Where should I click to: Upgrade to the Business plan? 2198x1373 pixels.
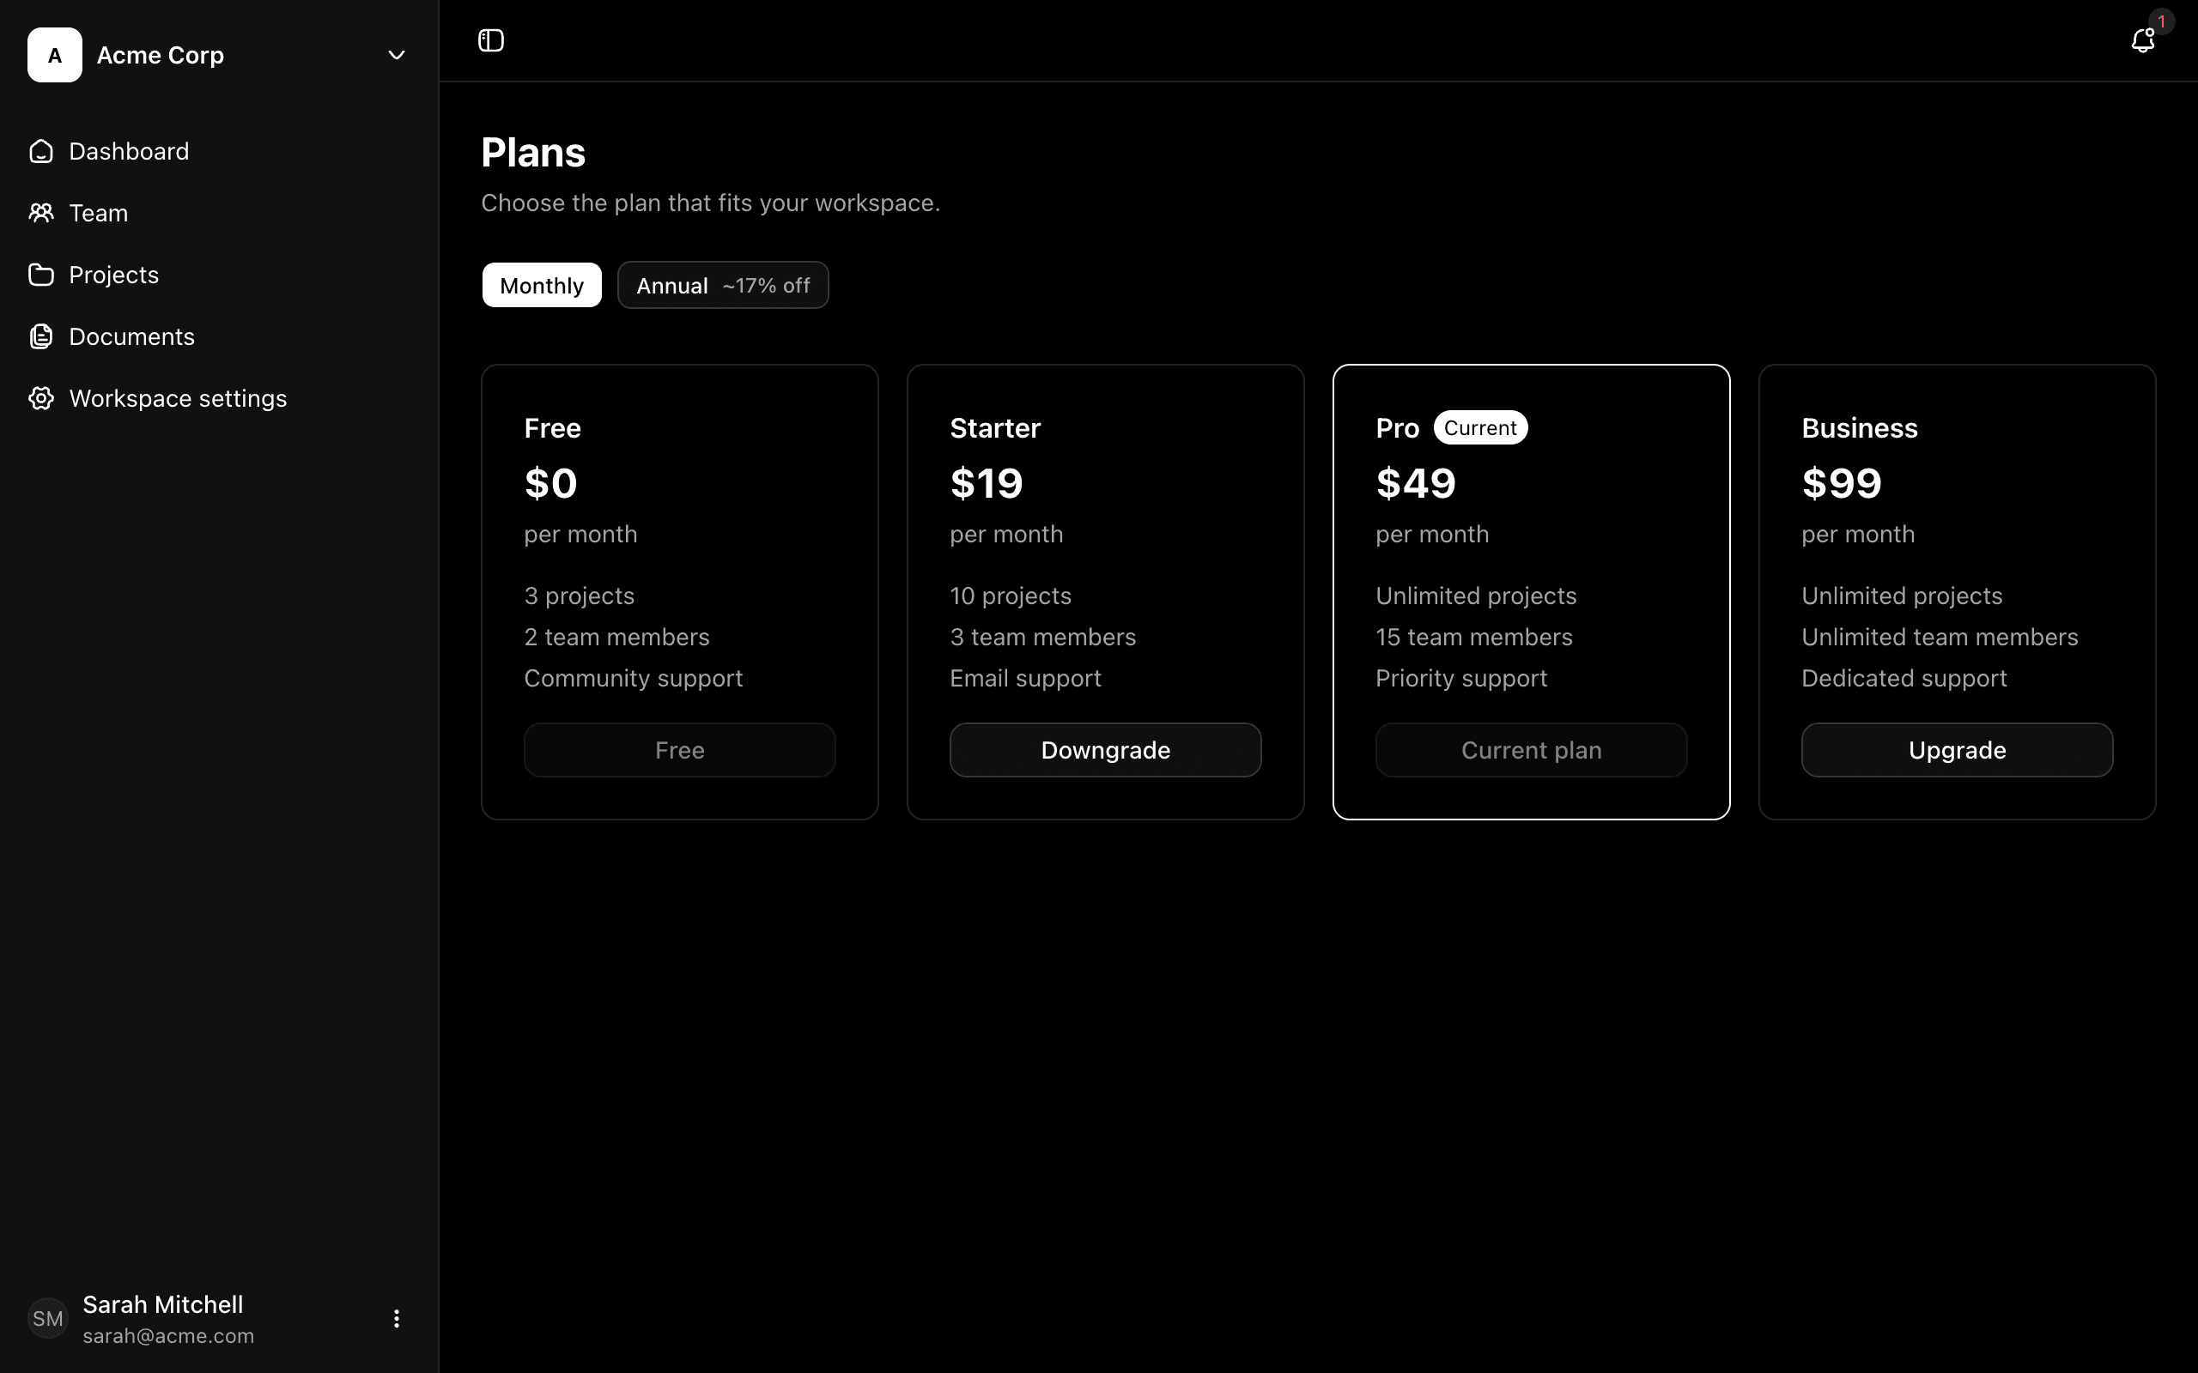coord(1954,749)
